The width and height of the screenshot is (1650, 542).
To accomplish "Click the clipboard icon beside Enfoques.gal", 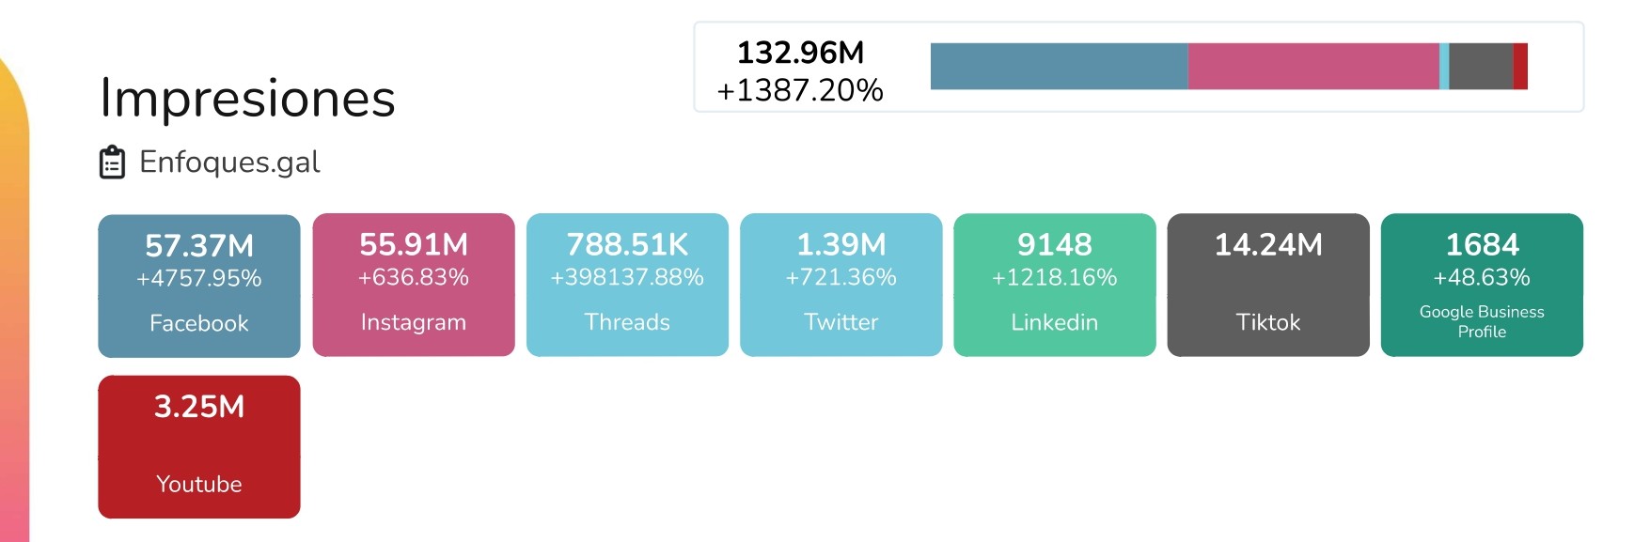I will click(x=112, y=163).
